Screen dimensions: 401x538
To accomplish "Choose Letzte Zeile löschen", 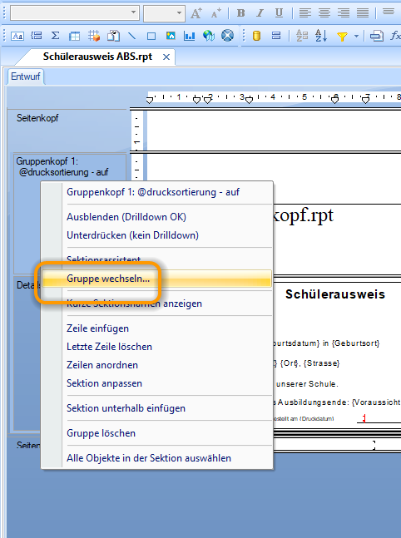I will (x=109, y=347).
